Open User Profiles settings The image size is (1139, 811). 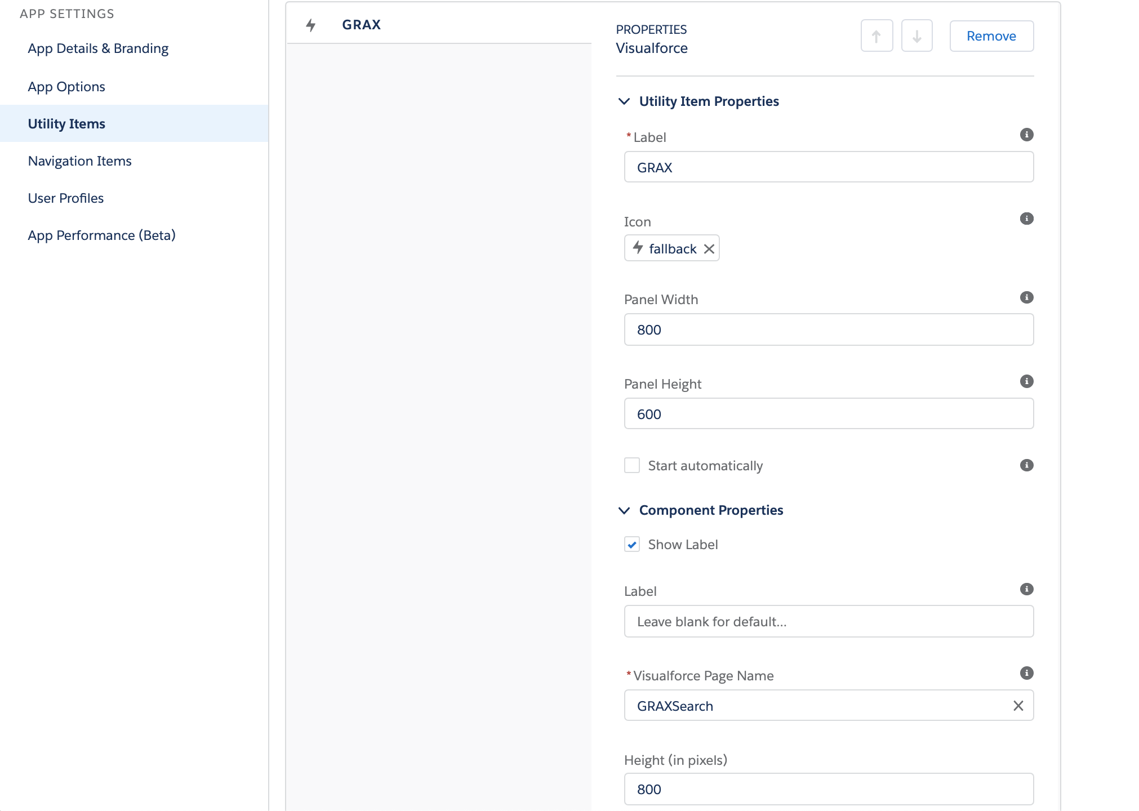(66, 198)
